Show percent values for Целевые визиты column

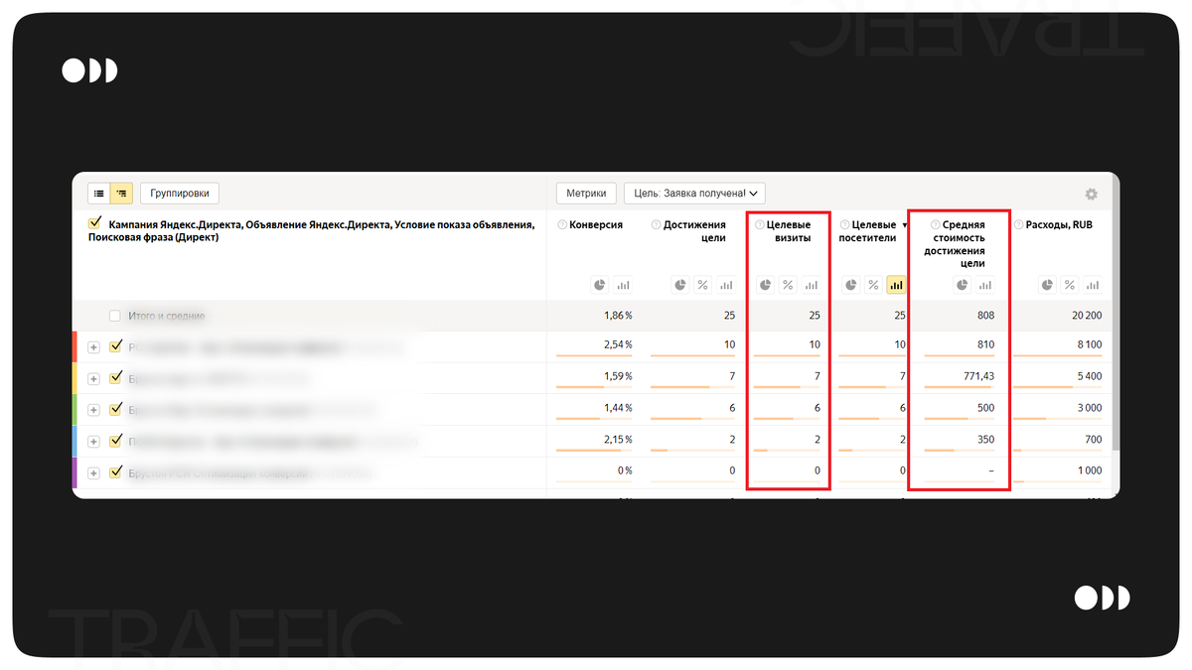click(x=788, y=285)
